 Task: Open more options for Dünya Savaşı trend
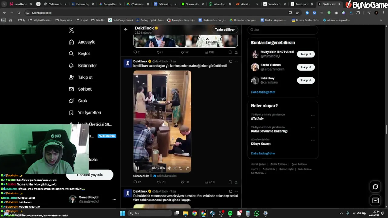pos(313,140)
